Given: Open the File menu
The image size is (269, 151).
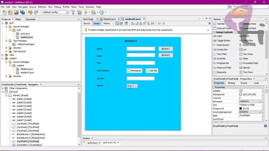Looking at the screenshot, I should click(3, 7).
